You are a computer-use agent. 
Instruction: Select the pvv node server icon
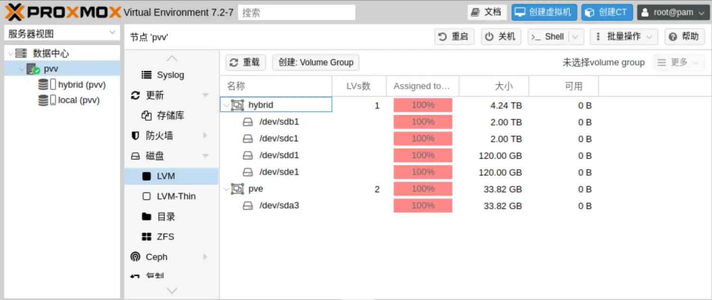(33, 69)
